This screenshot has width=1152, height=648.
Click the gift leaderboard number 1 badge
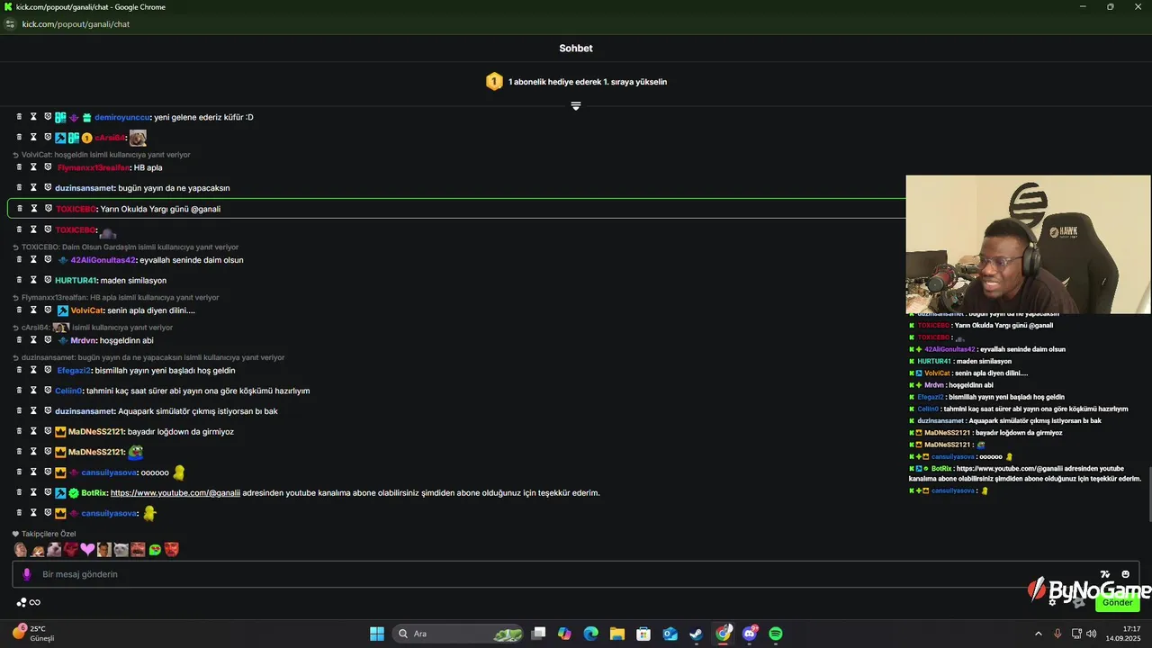[494, 82]
